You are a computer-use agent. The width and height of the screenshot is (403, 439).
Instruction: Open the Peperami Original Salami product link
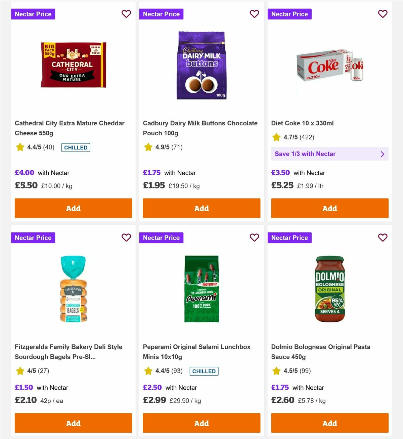pyautogui.click(x=197, y=352)
